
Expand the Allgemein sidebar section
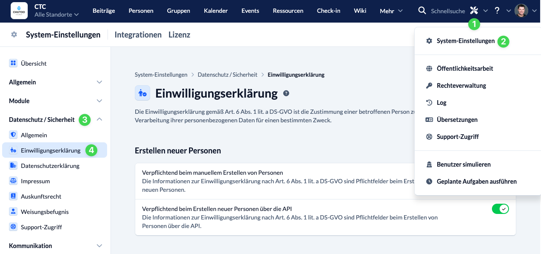pyautogui.click(x=55, y=82)
